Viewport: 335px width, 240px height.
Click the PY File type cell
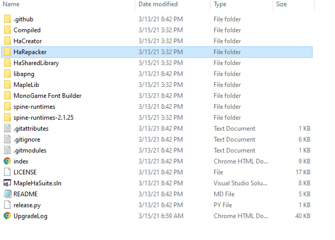click(x=223, y=205)
